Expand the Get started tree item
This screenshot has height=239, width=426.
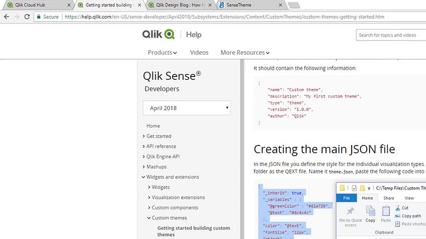pyautogui.click(x=144, y=136)
